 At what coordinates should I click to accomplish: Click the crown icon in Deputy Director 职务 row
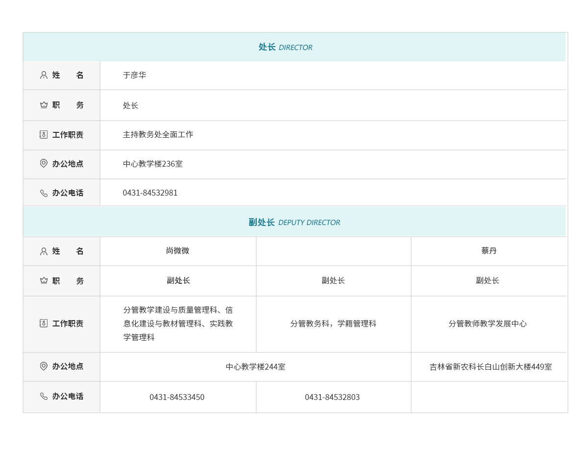tap(44, 280)
